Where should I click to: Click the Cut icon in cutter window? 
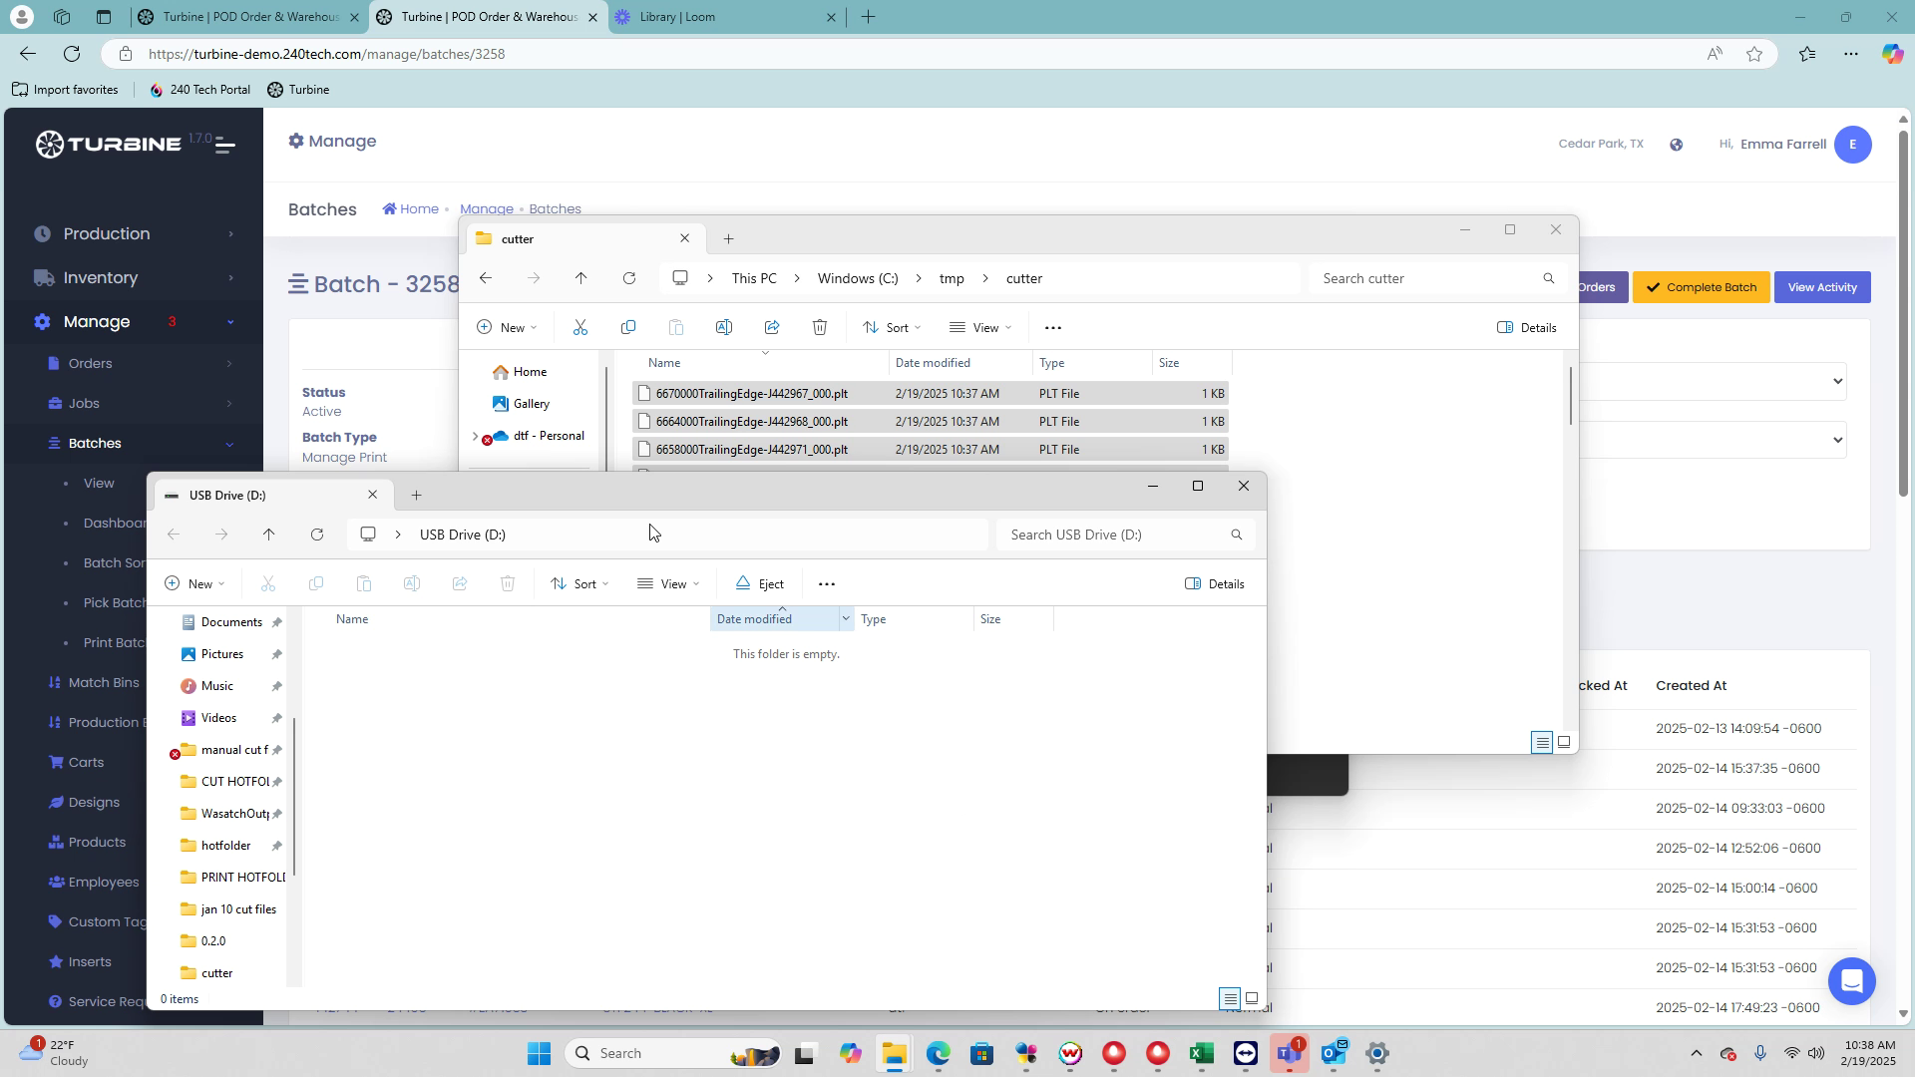pyautogui.click(x=580, y=328)
